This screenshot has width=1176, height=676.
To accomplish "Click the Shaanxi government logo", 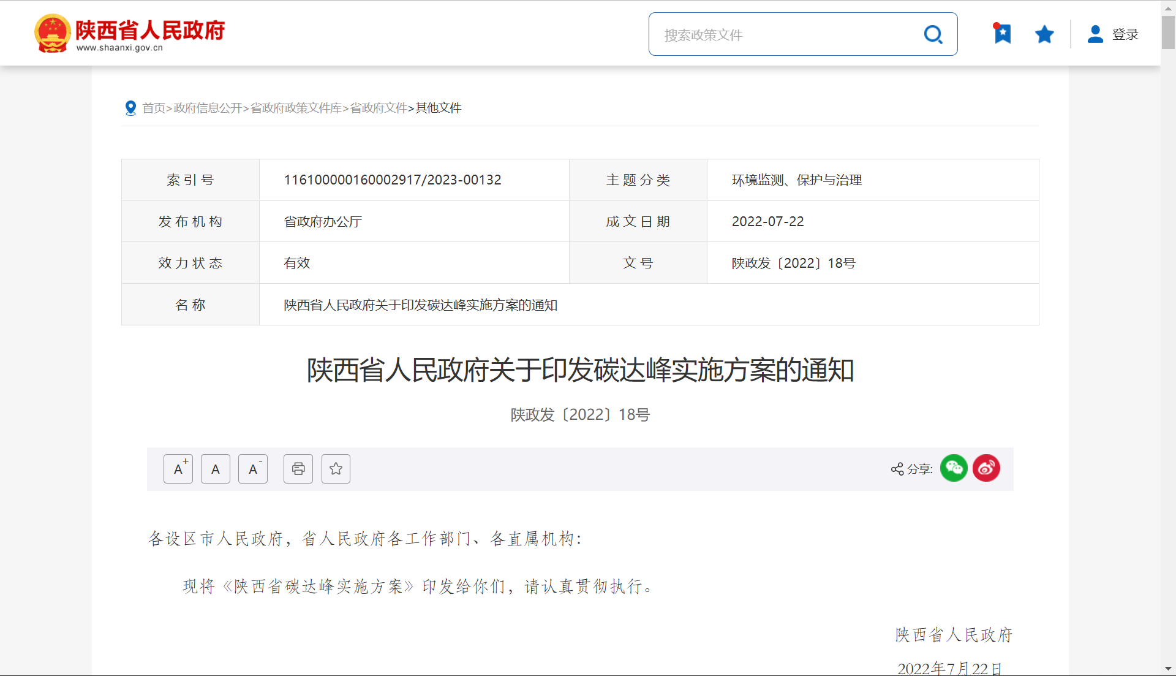I will [129, 33].
